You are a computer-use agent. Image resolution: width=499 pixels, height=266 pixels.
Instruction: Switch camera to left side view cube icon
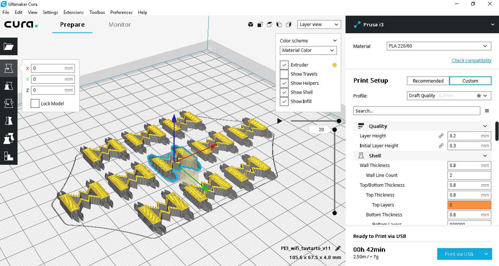coord(279,25)
